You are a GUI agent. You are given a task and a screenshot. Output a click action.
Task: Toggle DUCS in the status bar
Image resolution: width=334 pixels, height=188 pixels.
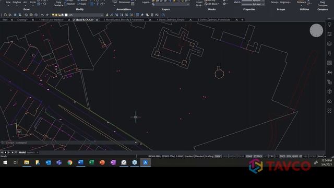[282, 156]
